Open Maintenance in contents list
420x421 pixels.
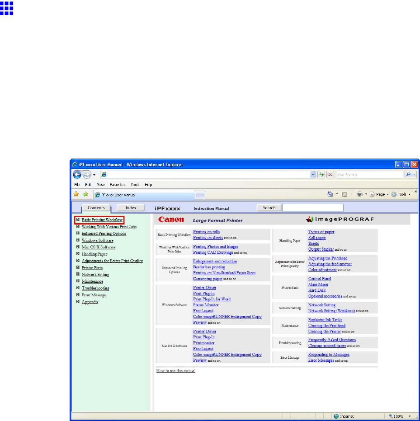tap(92, 281)
